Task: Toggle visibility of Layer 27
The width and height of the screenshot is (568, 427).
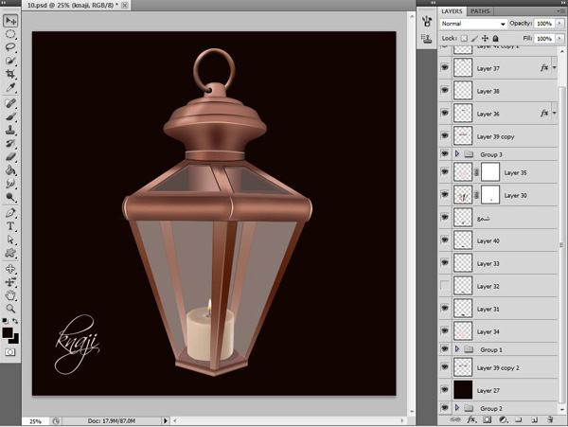Action: click(445, 389)
